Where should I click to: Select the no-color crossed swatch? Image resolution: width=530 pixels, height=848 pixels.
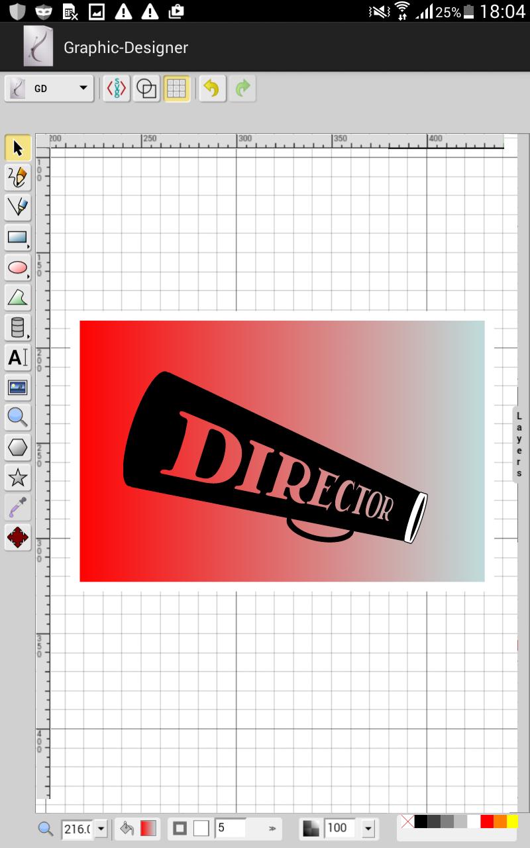(x=407, y=821)
